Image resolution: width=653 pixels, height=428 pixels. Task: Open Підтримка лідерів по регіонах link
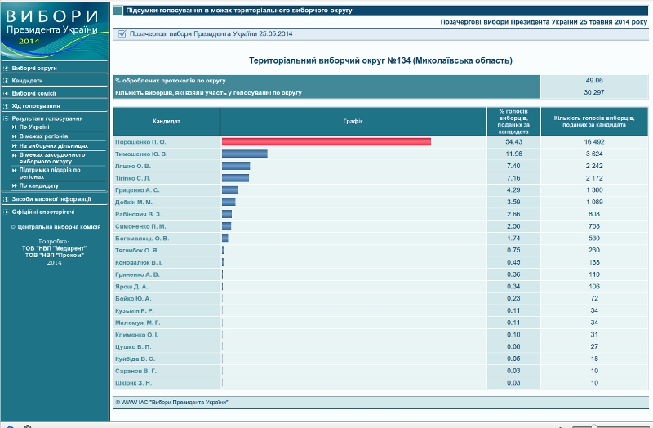pos(50,173)
